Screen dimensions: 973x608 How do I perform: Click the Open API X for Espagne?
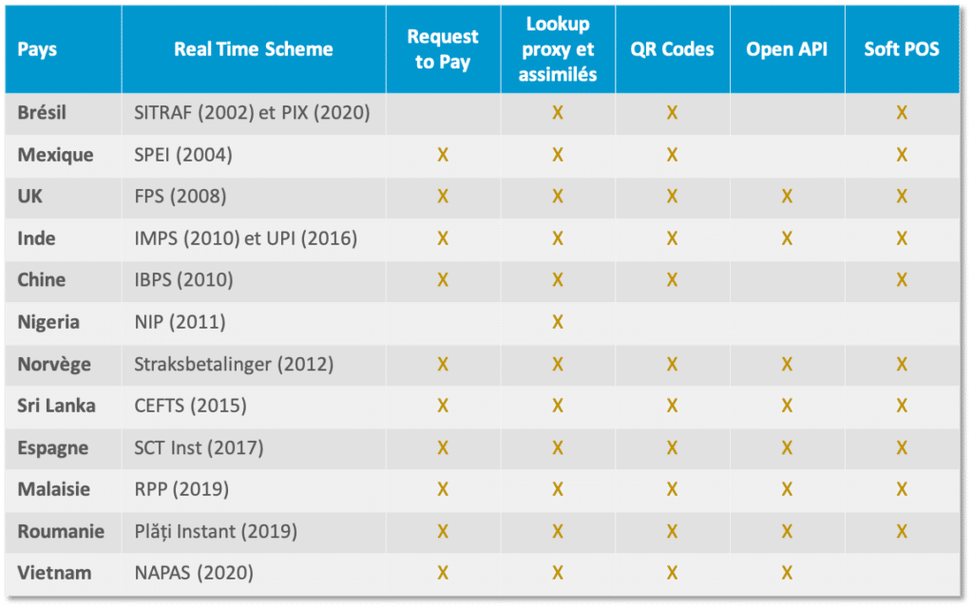click(x=787, y=447)
